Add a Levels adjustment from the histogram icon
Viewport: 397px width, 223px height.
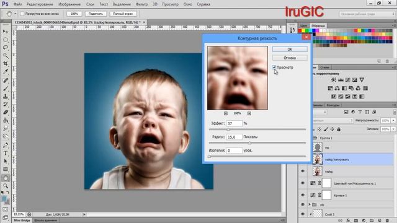coord(341,80)
